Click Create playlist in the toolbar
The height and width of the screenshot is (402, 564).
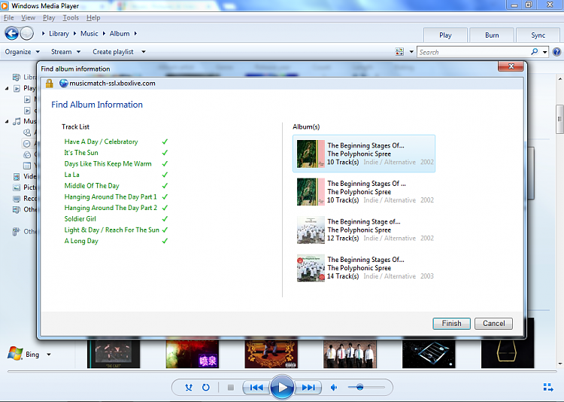(113, 52)
